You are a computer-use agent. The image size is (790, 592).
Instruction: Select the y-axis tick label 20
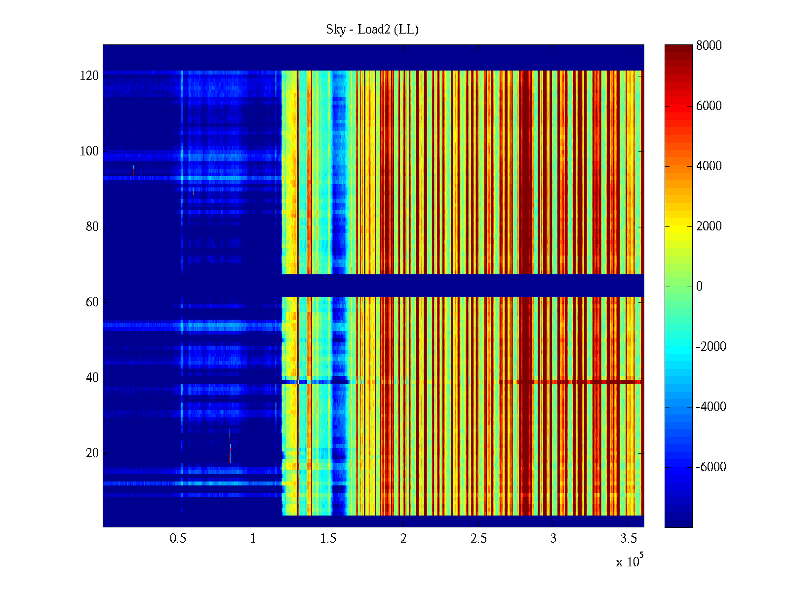pos(92,453)
